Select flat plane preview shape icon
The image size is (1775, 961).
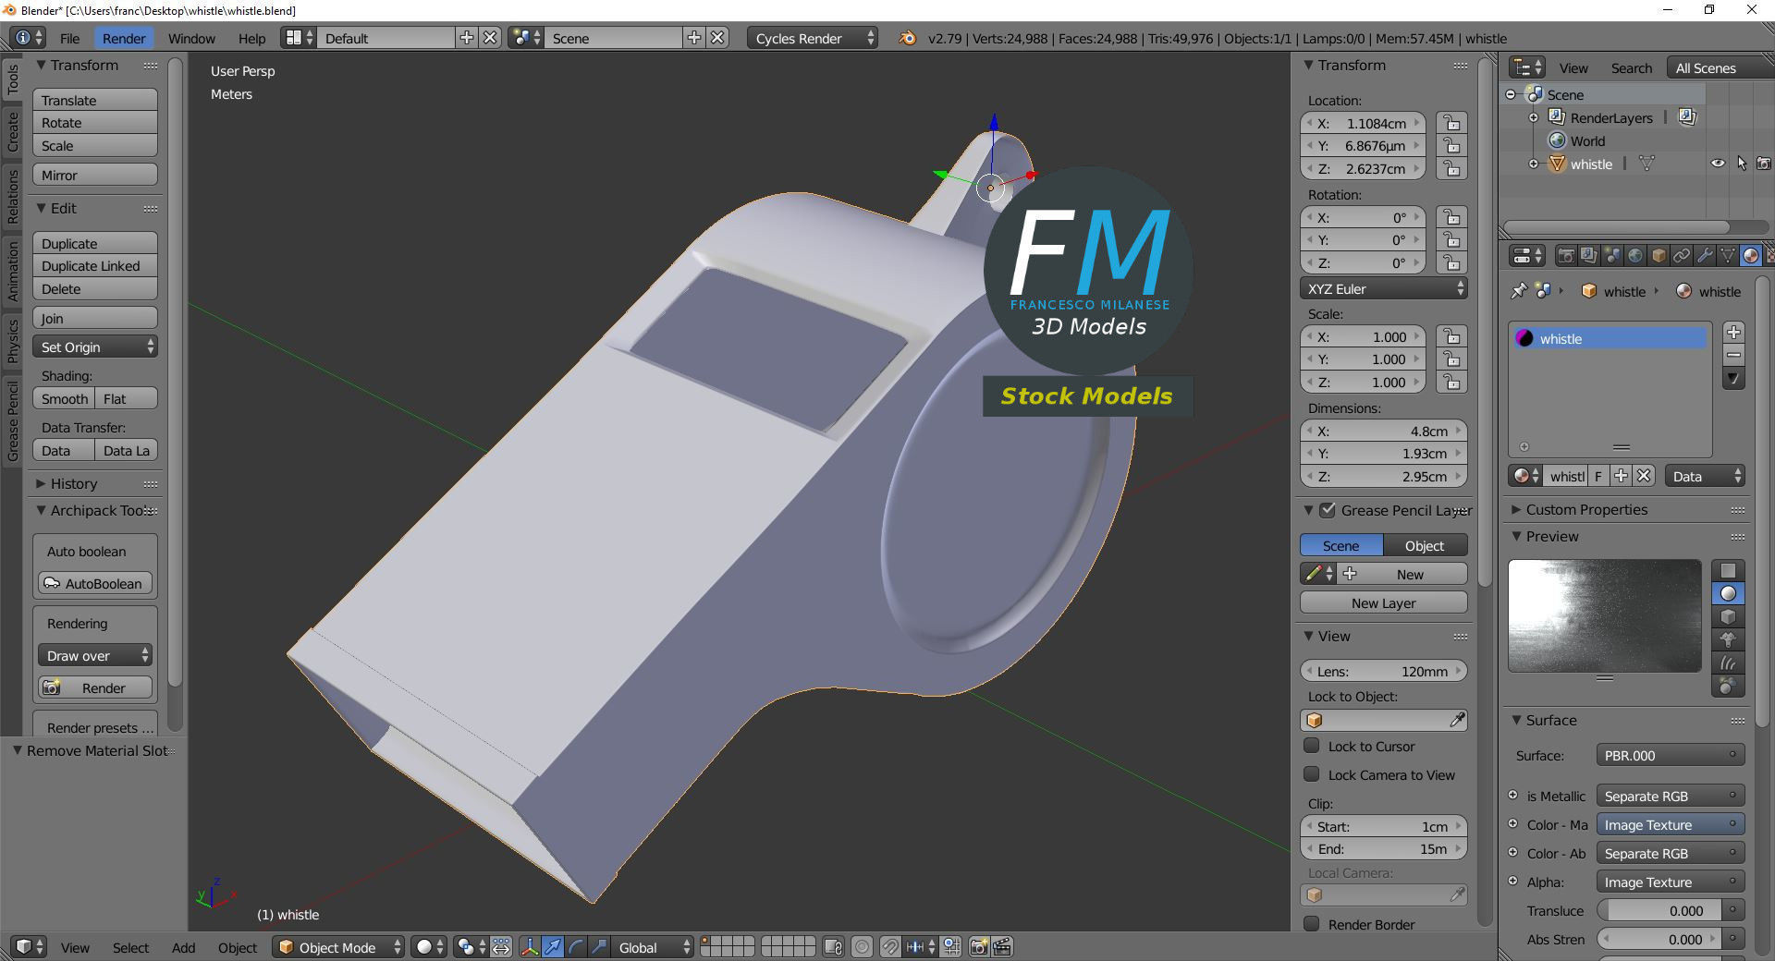1728,571
